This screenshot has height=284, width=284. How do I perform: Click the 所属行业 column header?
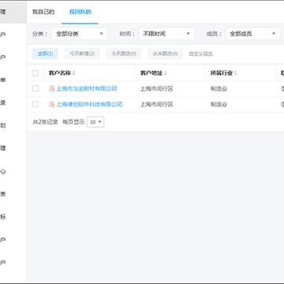point(222,73)
